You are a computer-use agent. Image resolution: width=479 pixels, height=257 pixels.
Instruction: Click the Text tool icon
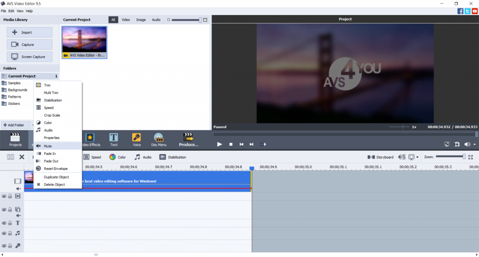pos(114,139)
